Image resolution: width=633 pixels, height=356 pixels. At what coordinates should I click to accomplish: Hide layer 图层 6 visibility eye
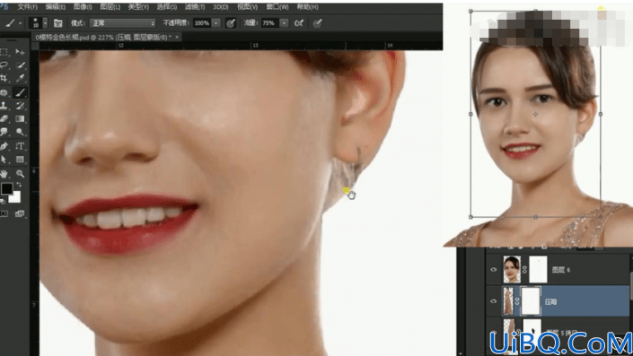point(493,270)
